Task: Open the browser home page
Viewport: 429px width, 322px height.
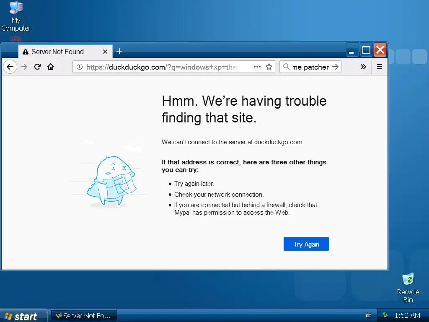Action: [x=51, y=67]
